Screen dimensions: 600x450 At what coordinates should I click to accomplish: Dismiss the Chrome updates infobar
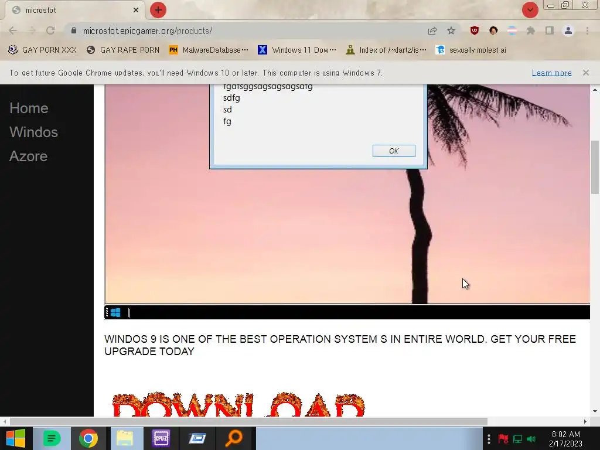[x=586, y=72]
